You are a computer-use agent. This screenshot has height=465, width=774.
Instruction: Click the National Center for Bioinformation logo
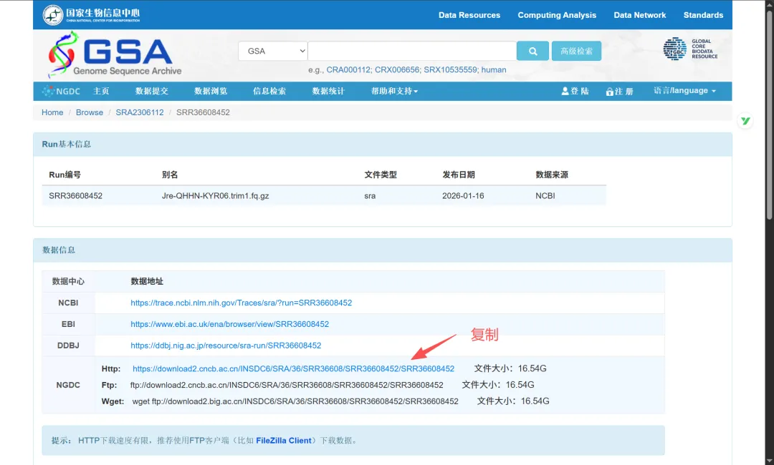tap(91, 15)
